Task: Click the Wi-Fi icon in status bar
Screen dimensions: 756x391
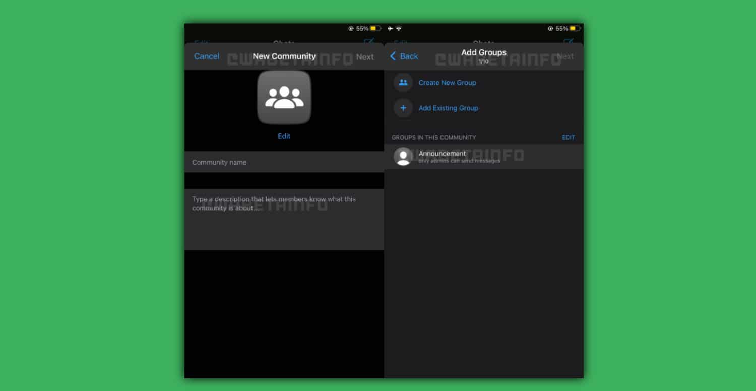Action: point(399,29)
